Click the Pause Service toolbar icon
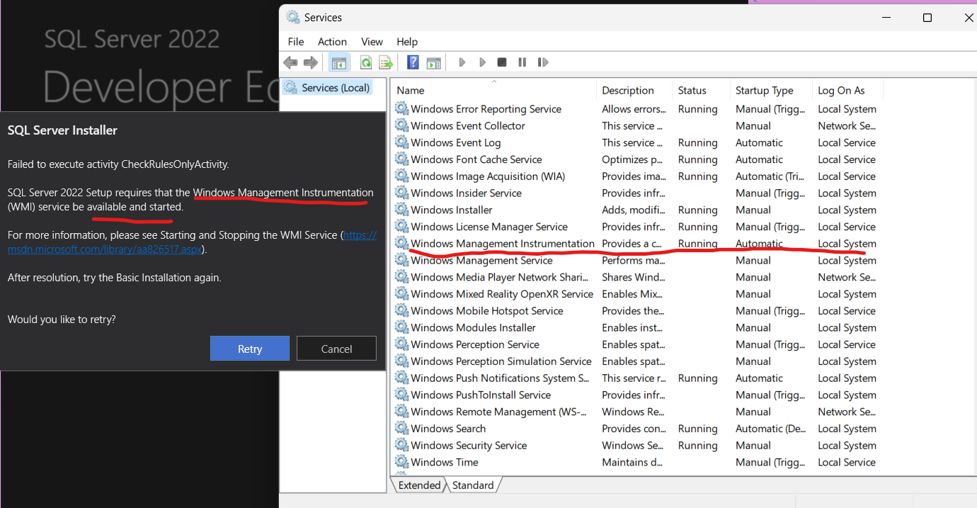 click(522, 62)
